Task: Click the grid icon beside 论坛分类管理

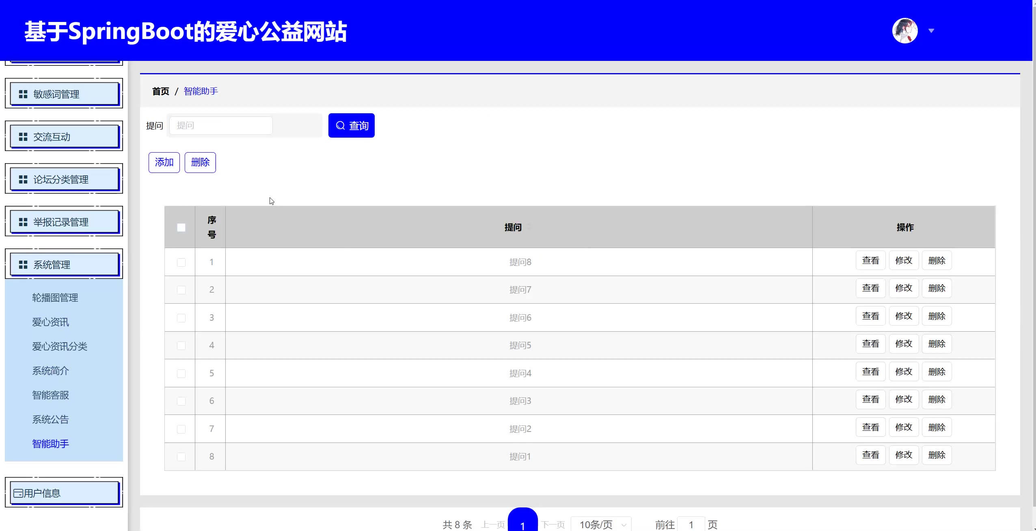Action: (x=23, y=179)
